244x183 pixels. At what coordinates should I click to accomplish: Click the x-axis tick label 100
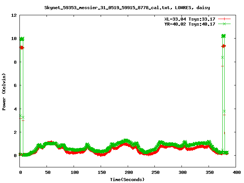click(x=75, y=172)
